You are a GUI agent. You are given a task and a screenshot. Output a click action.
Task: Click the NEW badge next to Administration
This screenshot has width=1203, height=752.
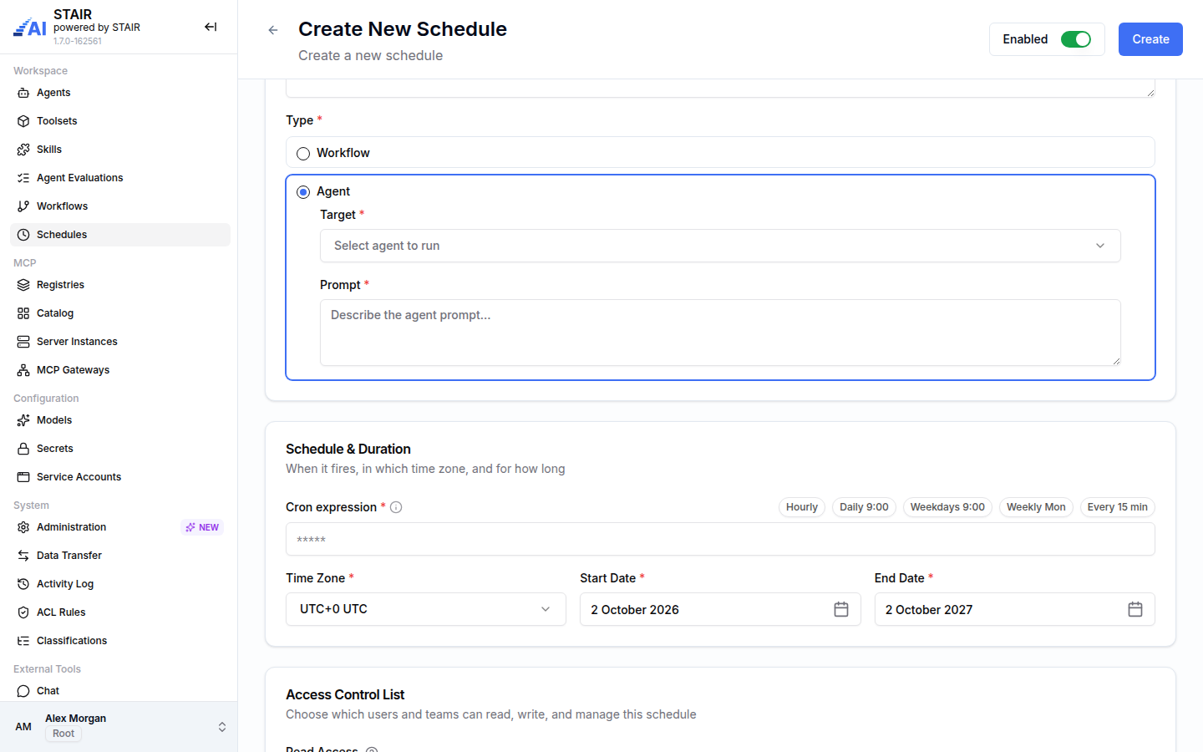[202, 527]
